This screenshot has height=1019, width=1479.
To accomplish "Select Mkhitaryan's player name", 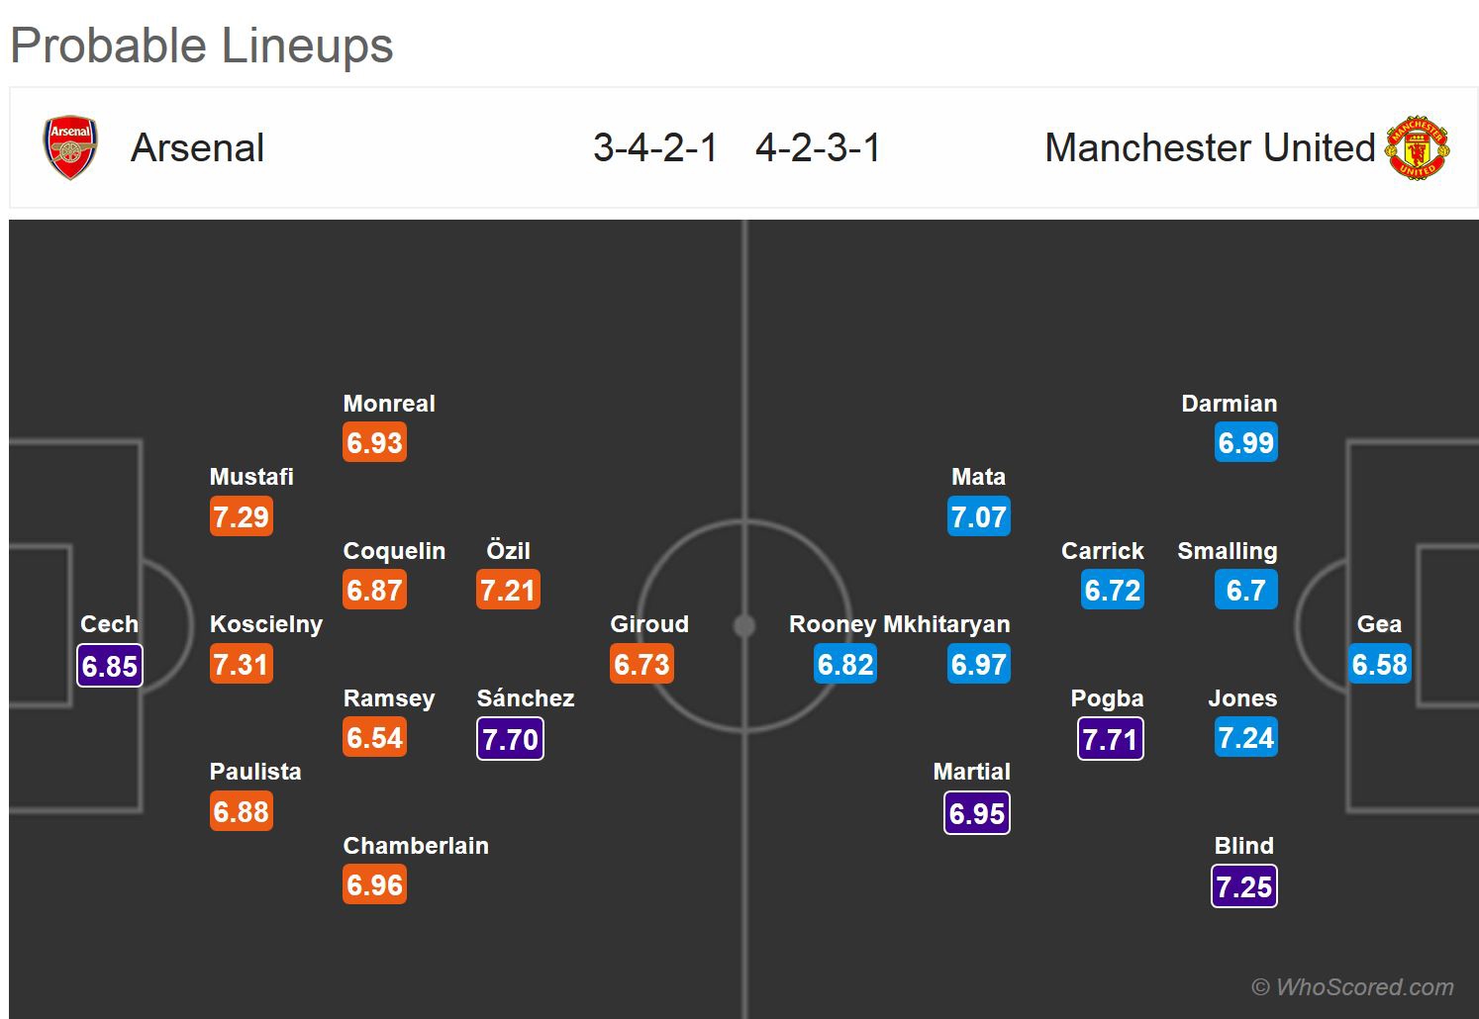I will pos(946,624).
